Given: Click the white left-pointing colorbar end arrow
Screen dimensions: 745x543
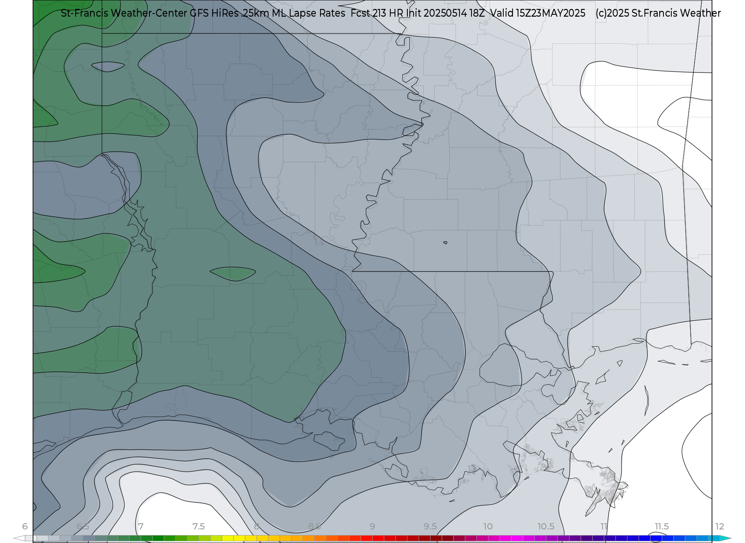Looking at the screenshot, I should click(19, 538).
